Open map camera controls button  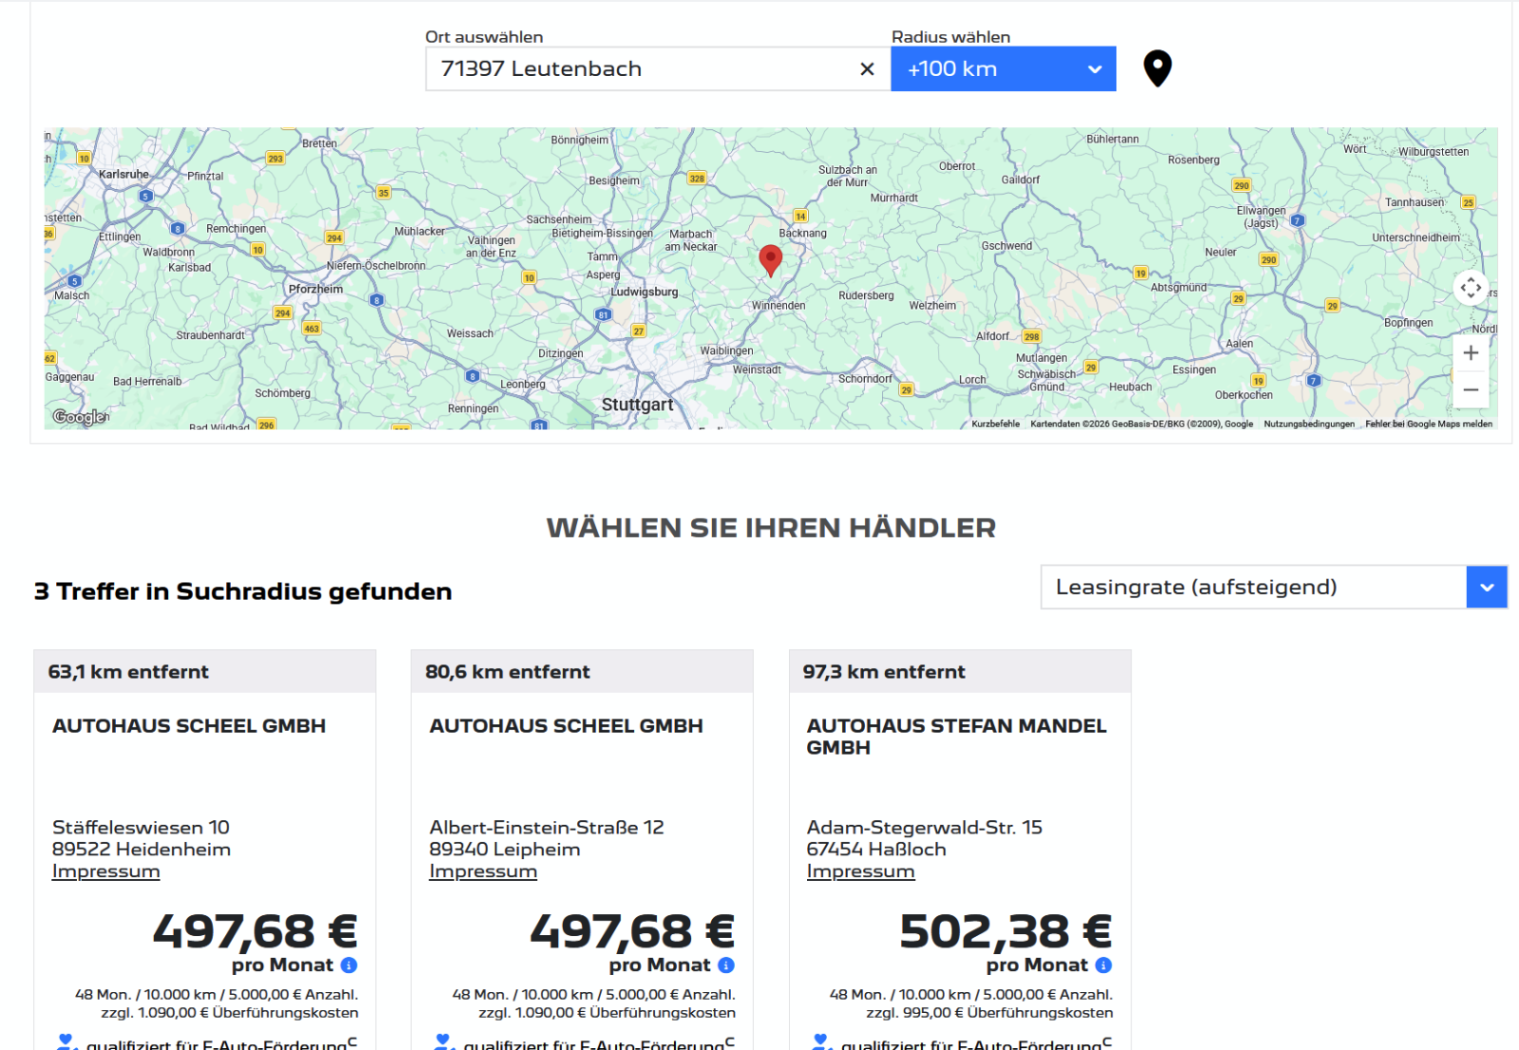pyautogui.click(x=1471, y=288)
